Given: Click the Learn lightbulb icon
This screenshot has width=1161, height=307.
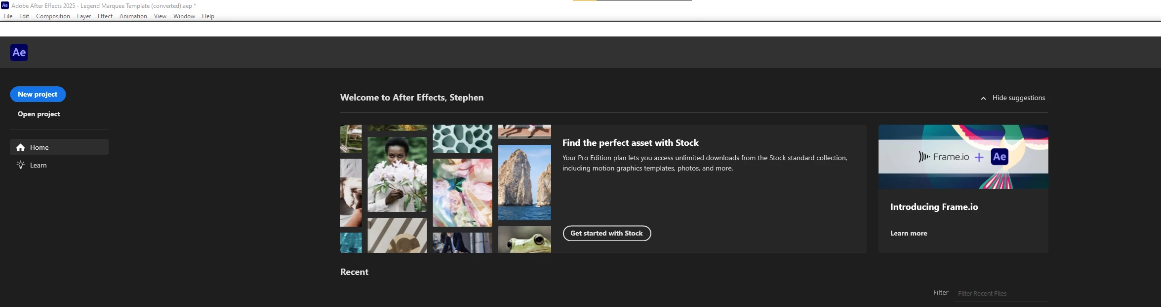Looking at the screenshot, I should point(20,165).
